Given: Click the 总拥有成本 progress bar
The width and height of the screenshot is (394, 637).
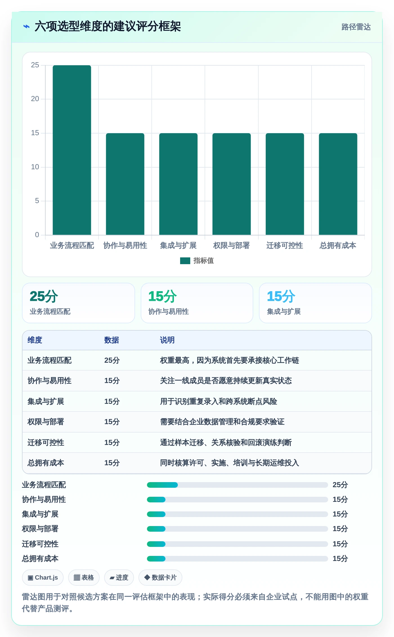Looking at the screenshot, I should pyautogui.click(x=237, y=559).
